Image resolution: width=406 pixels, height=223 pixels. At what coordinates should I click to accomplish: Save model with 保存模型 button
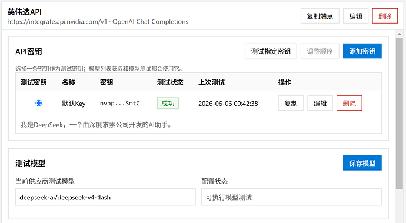[x=362, y=163]
